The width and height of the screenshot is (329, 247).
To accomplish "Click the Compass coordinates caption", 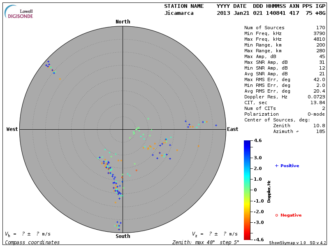I will click(x=32, y=242).
